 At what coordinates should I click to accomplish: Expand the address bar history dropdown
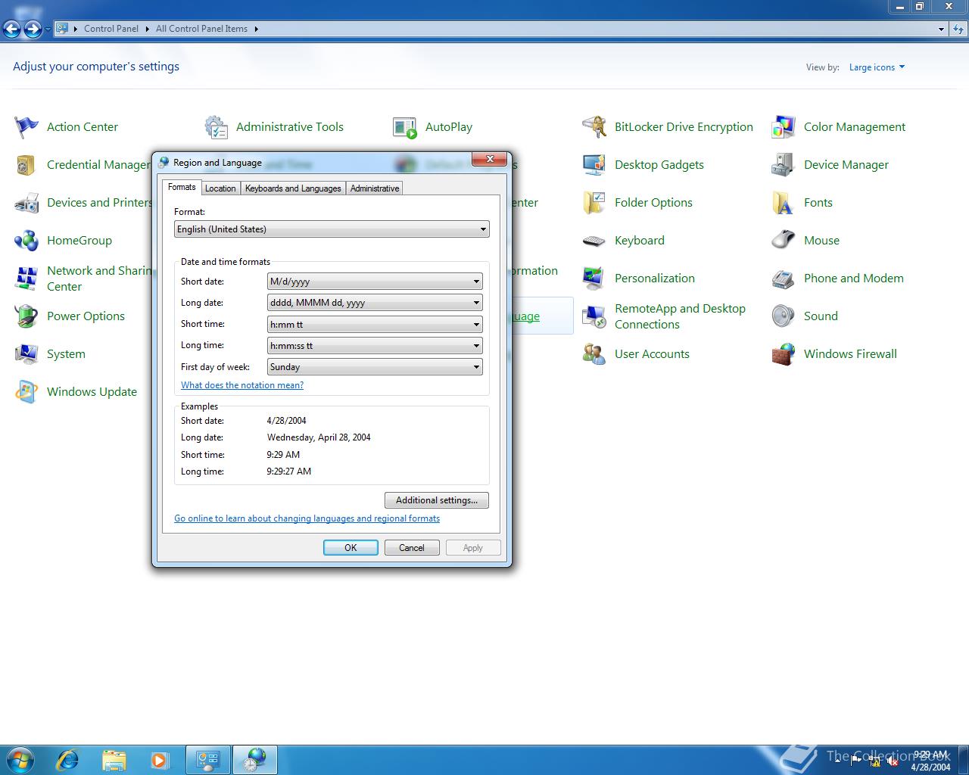click(x=941, y=29)
